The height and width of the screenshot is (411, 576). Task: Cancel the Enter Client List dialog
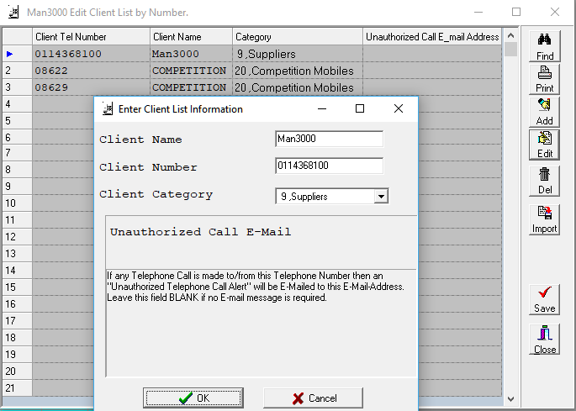(x=313, y=398)
